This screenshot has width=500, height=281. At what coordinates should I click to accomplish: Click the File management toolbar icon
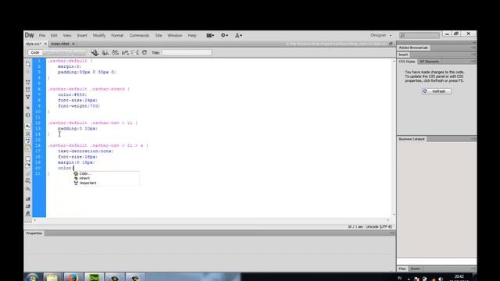point(115,52)
